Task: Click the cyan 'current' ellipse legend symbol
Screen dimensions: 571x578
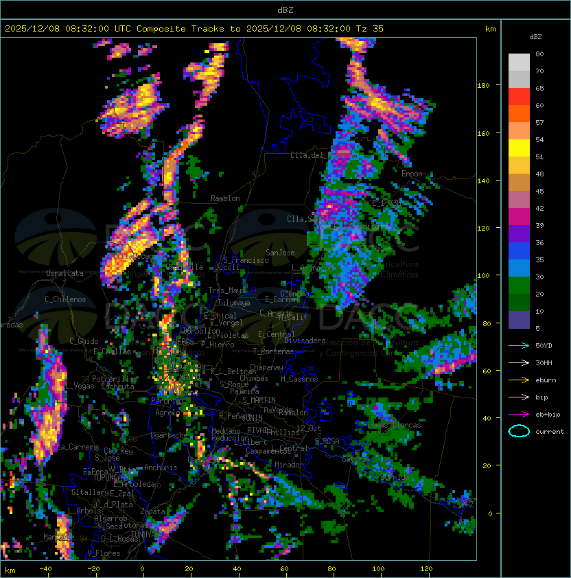Action: pyautogui.click(x=519, y=431)
